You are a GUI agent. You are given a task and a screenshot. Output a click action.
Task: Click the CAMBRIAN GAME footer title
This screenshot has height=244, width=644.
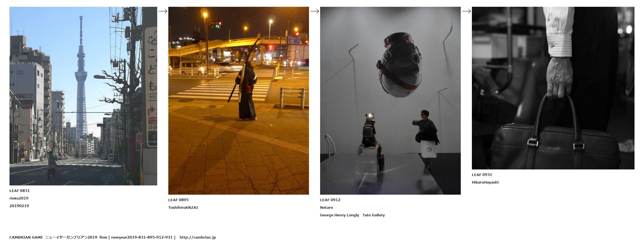tap(26, 237)
